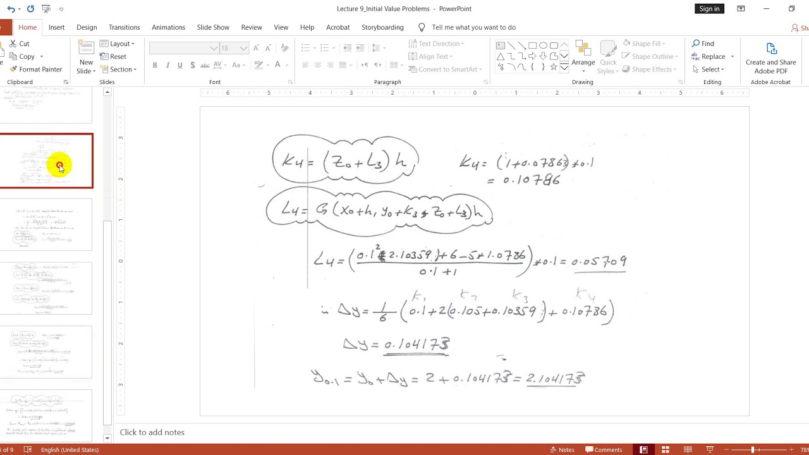Open the Insert ribbon tab
Screen dimensions: 809x455
pos(56,27)
